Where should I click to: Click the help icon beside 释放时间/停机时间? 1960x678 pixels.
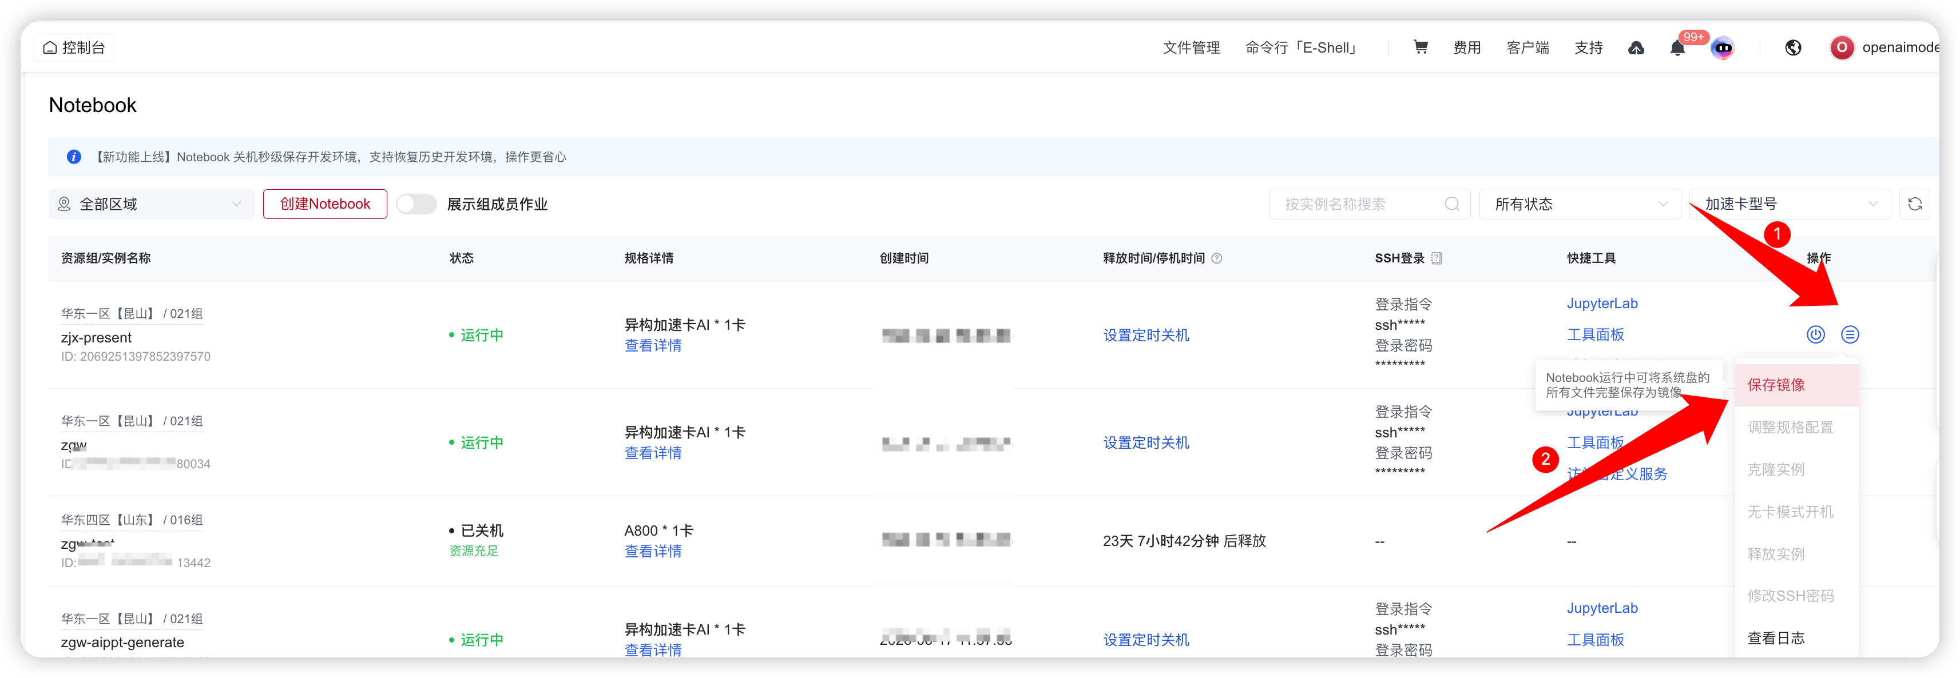[x=1217, y=258]
